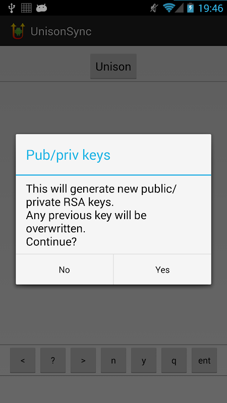Tap the muted sound status icon

(x=154, y=8)
